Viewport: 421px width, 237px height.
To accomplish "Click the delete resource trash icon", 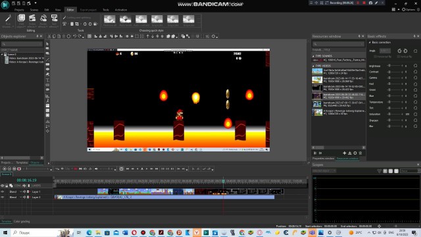I will 360,153.
